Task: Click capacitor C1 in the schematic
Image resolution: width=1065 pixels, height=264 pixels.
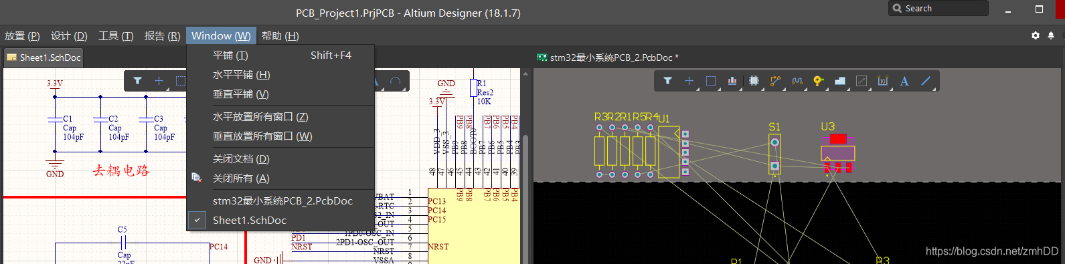Action: coord(55,120)
